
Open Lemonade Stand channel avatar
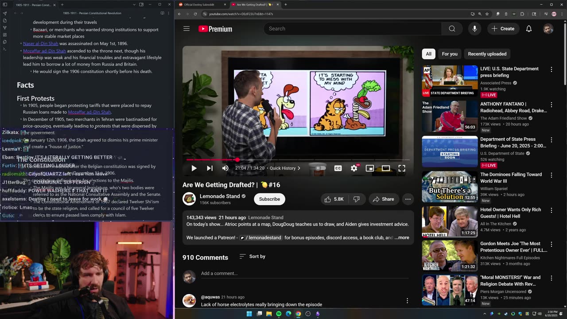click(189, 199)
